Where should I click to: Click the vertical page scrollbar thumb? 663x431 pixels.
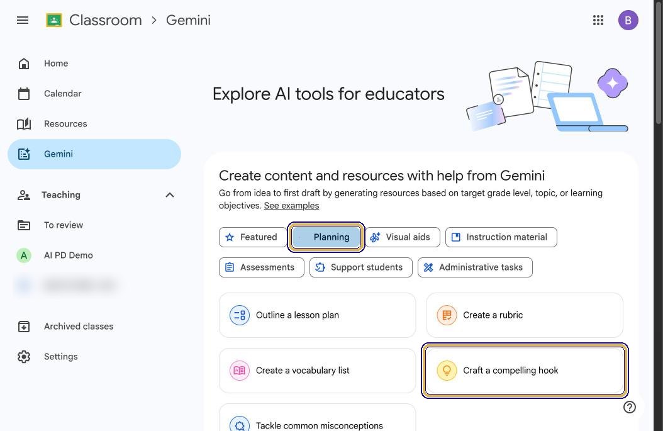click(658, 64)
